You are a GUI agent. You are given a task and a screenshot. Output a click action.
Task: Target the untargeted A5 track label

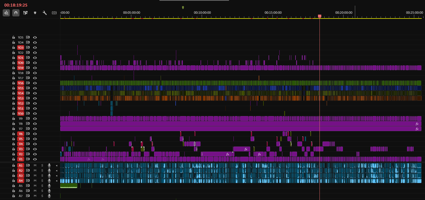21,186
